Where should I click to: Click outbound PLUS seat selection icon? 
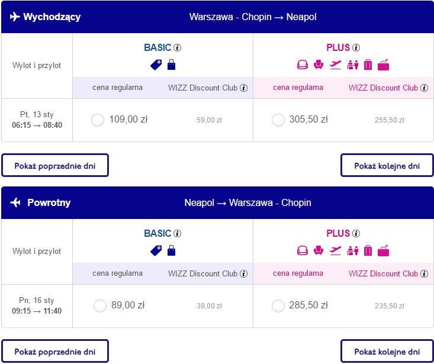point(319,65)
